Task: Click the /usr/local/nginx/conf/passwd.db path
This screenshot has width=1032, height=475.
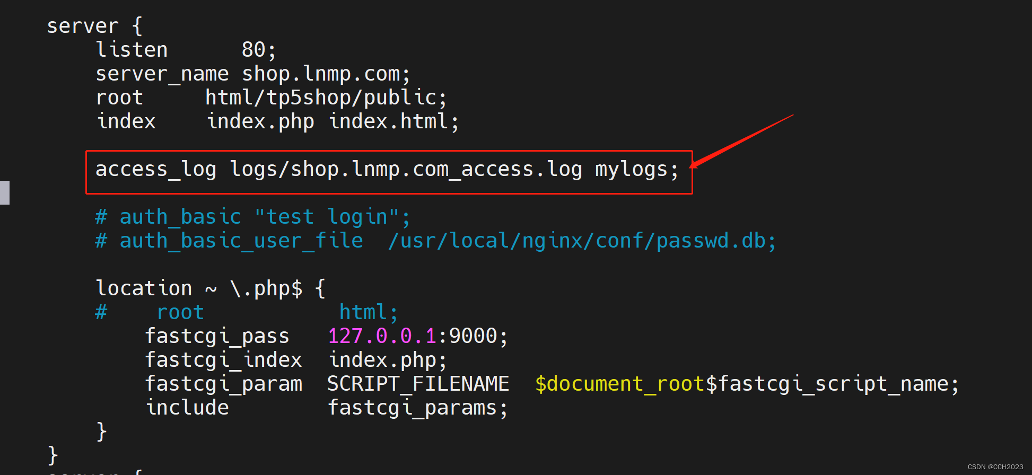Action: (x=581, y=241)
